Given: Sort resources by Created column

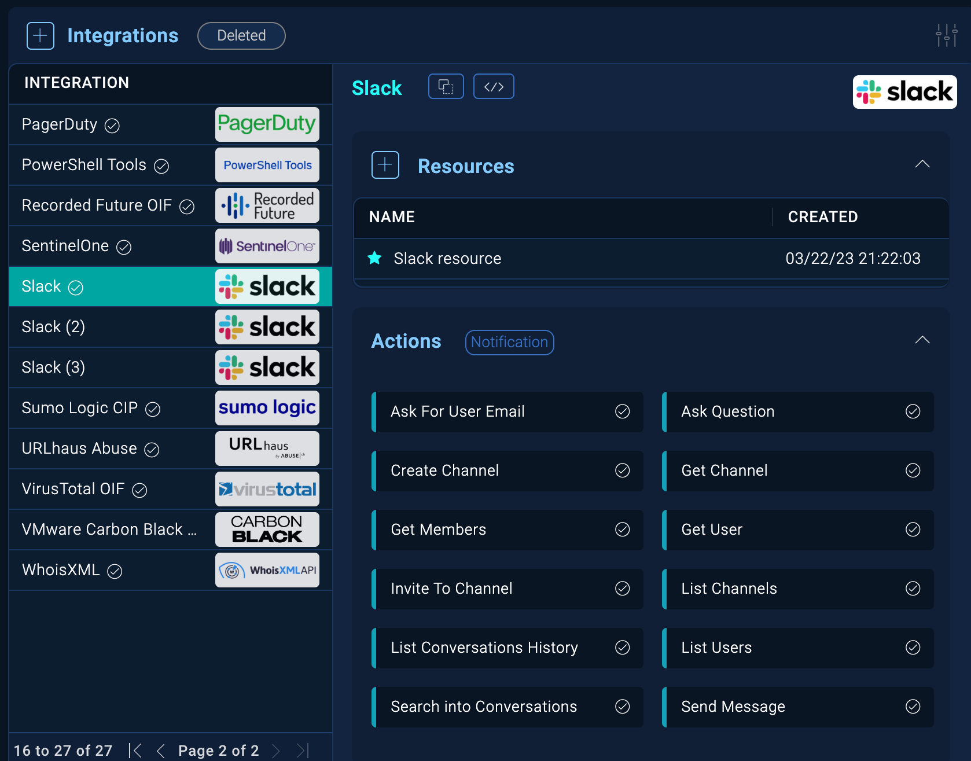Looking at the screenshot, I should tap(822, 217).
